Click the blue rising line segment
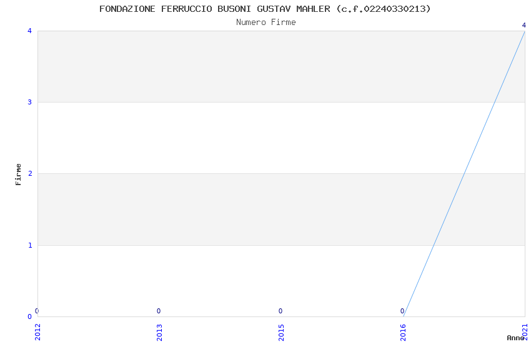The width and height of the screenshot is (531, 344). tap(464, 173)
